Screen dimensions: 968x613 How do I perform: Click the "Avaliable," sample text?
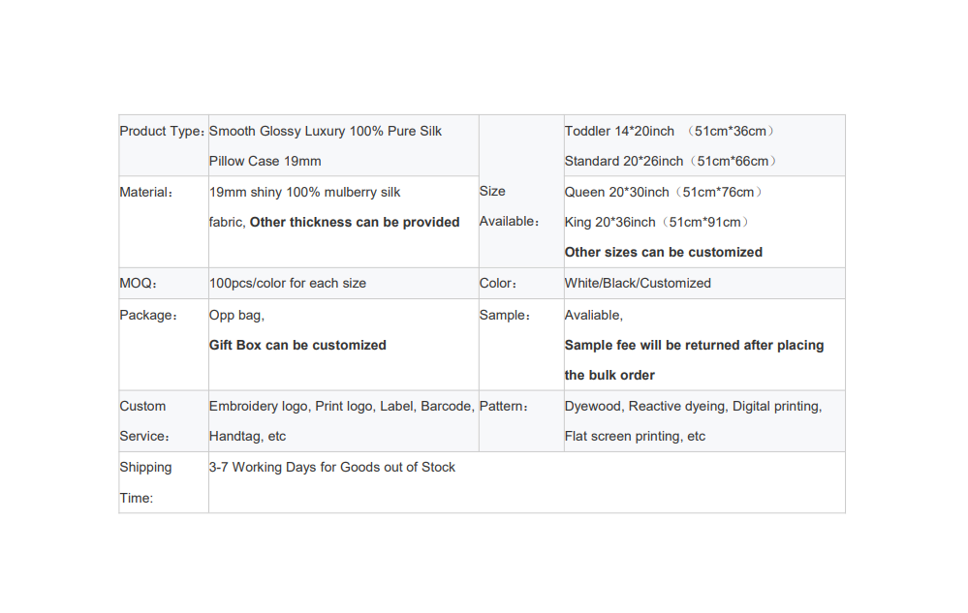click(x=594, y=316)
